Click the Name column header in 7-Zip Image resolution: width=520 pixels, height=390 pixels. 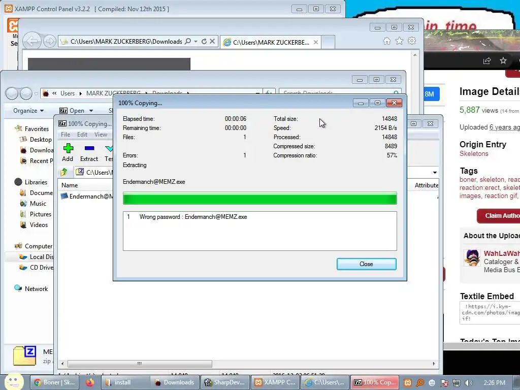70,185
